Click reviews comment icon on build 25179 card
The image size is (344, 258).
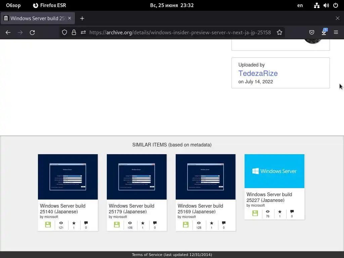155,223
